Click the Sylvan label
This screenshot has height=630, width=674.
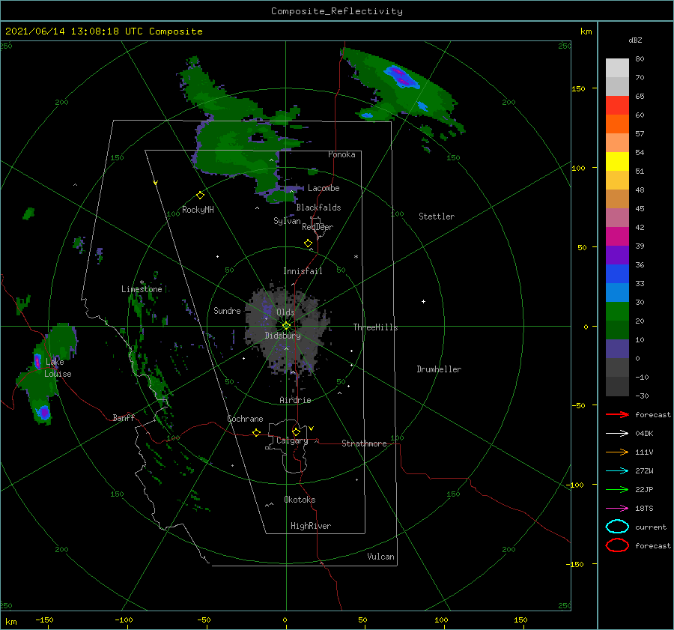coord(287,221)
